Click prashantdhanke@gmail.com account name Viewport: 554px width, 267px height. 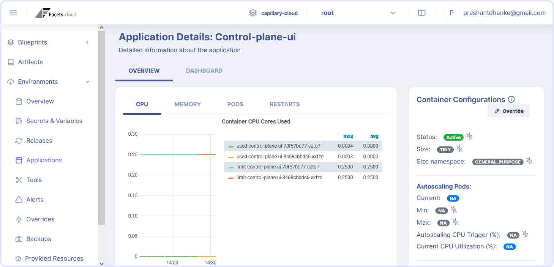504,13
